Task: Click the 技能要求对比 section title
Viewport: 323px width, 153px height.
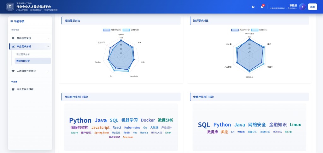Action: (72, 21)
